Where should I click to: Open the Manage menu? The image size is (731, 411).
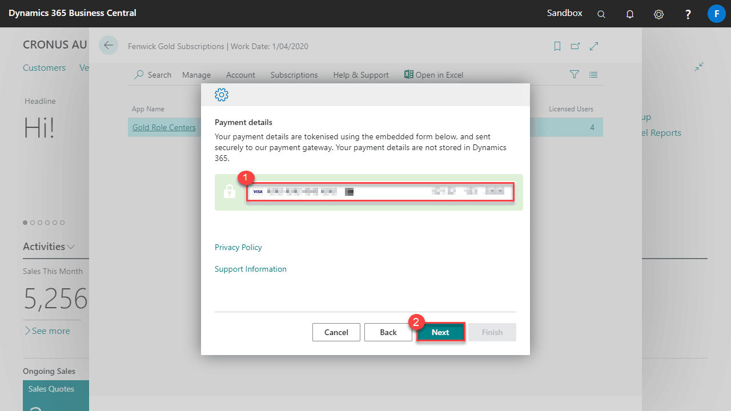[196, 75]
